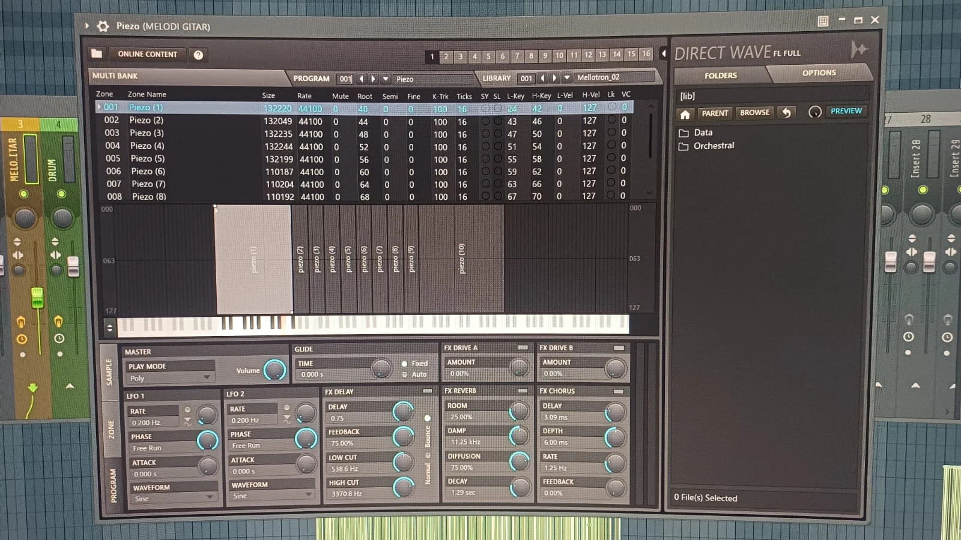Click the plugin menu arrow in title bar

click(87, 26)
